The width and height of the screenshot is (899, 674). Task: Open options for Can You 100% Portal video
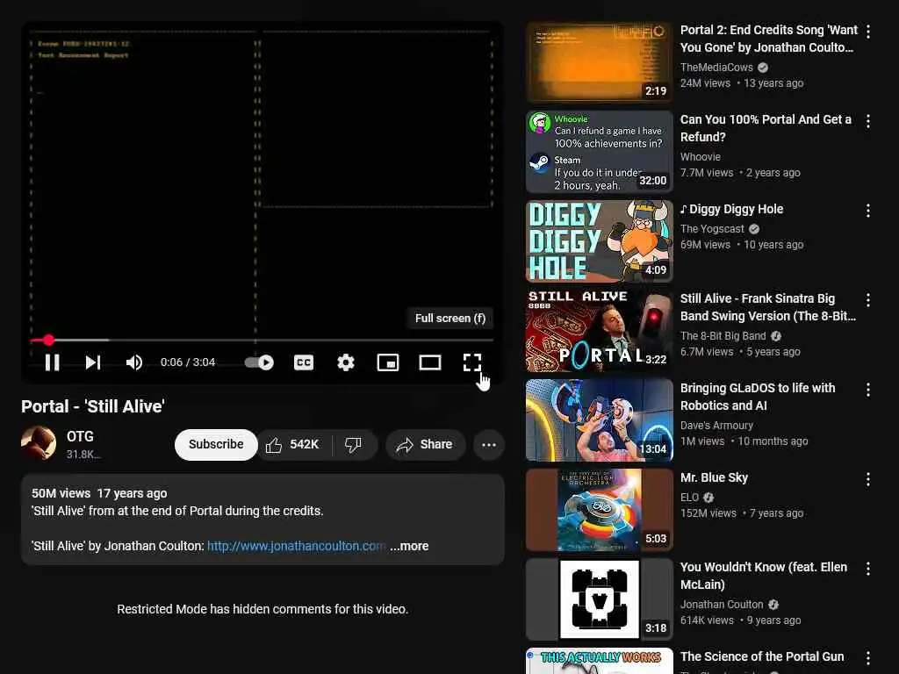(868, 121)
